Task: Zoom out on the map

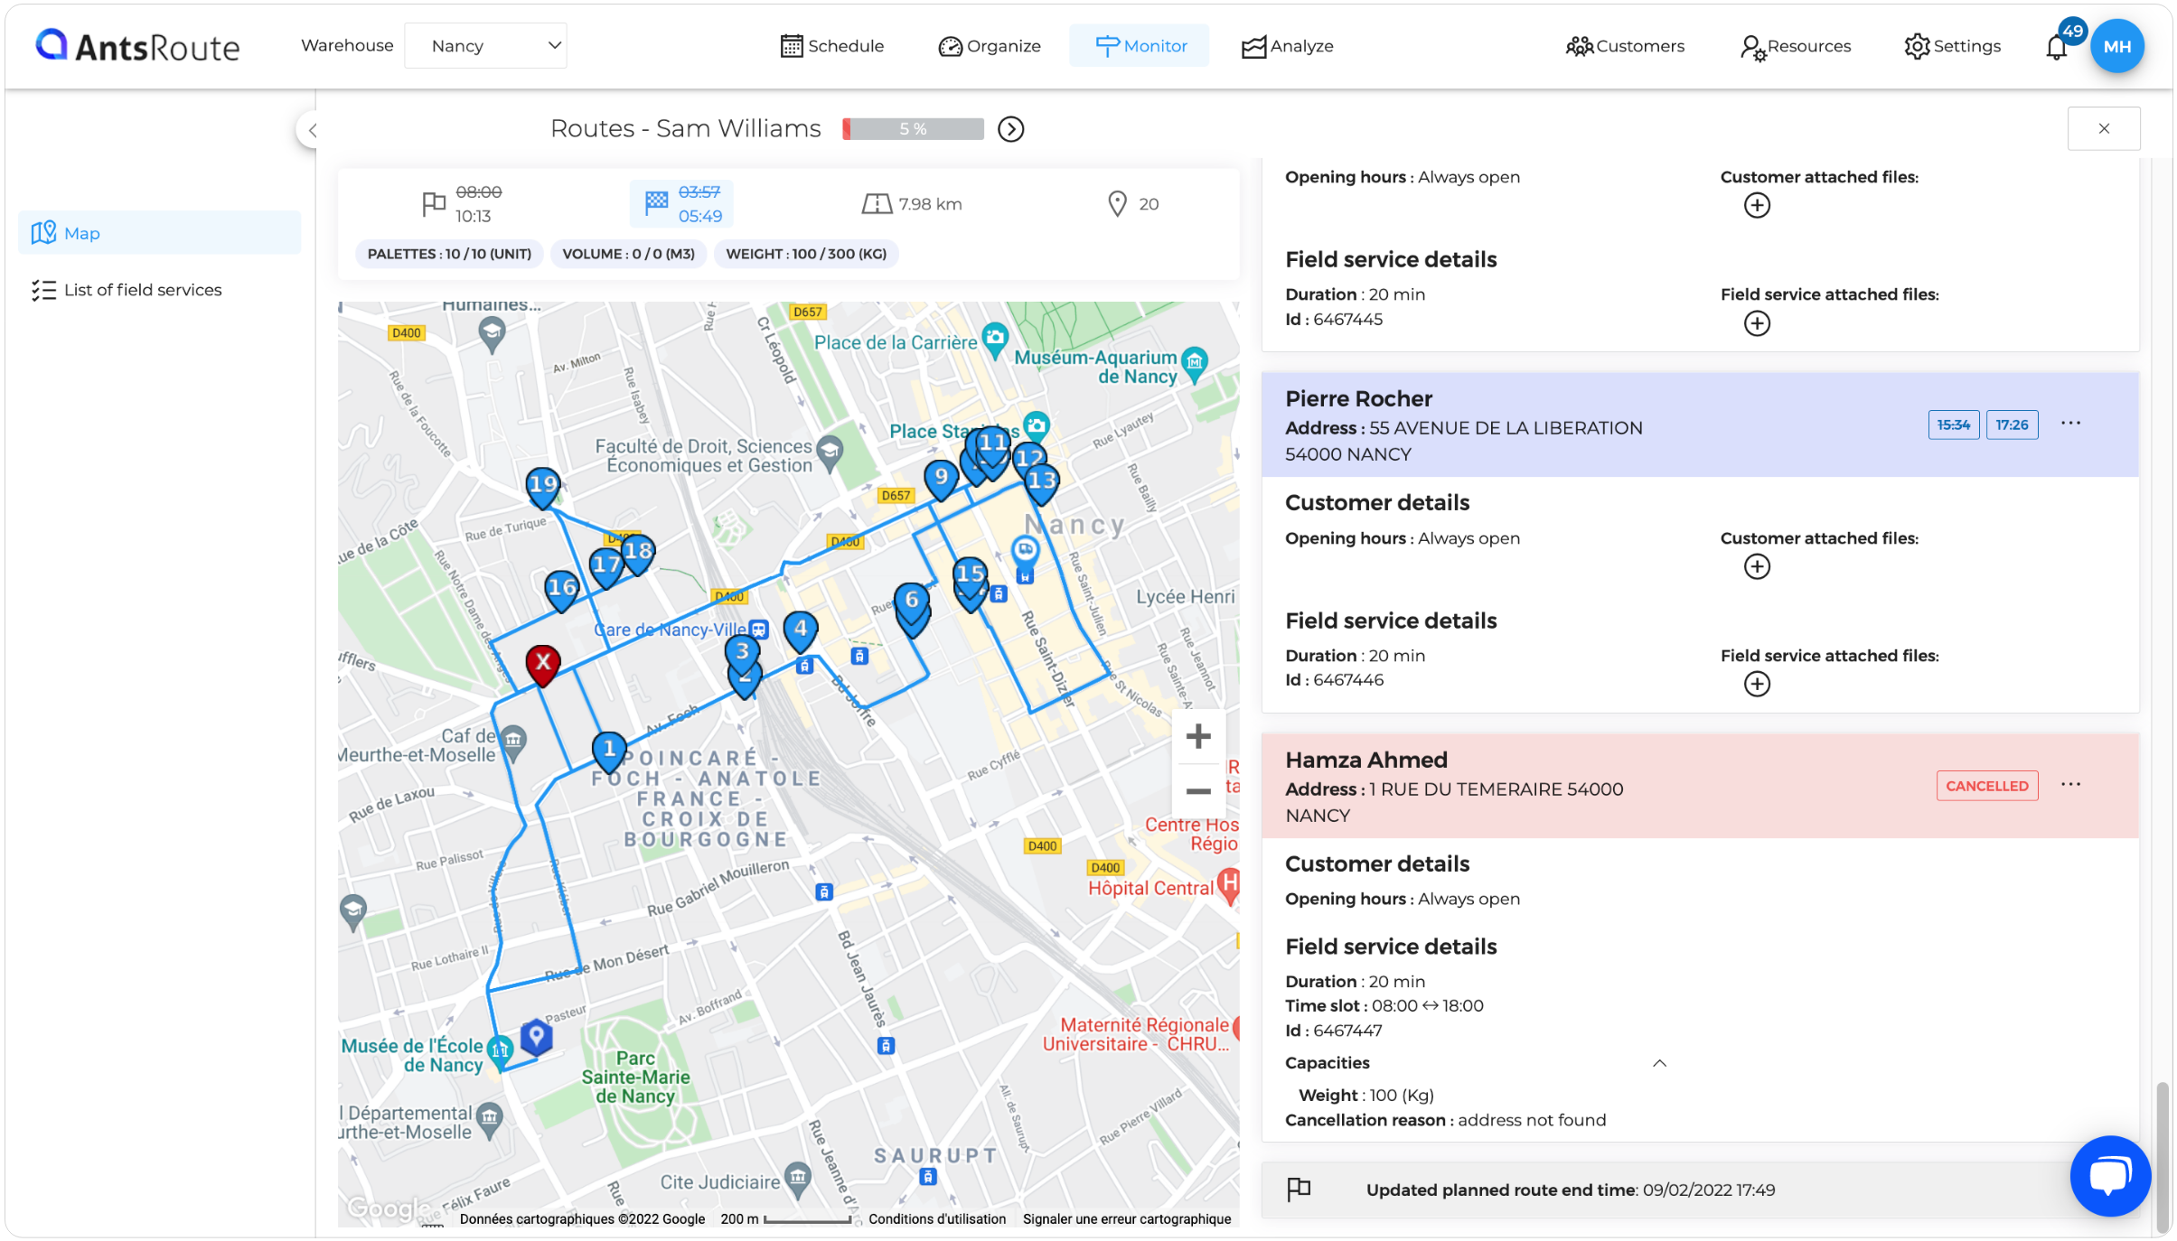Action: pyautogui.click(x=1197, y=791)
